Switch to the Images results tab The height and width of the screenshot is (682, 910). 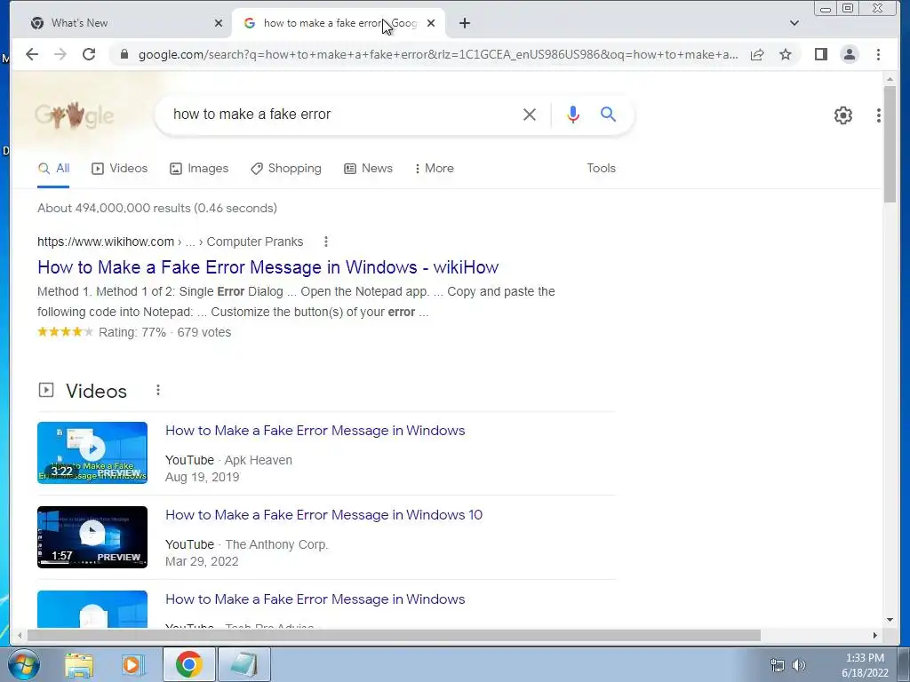199,168
